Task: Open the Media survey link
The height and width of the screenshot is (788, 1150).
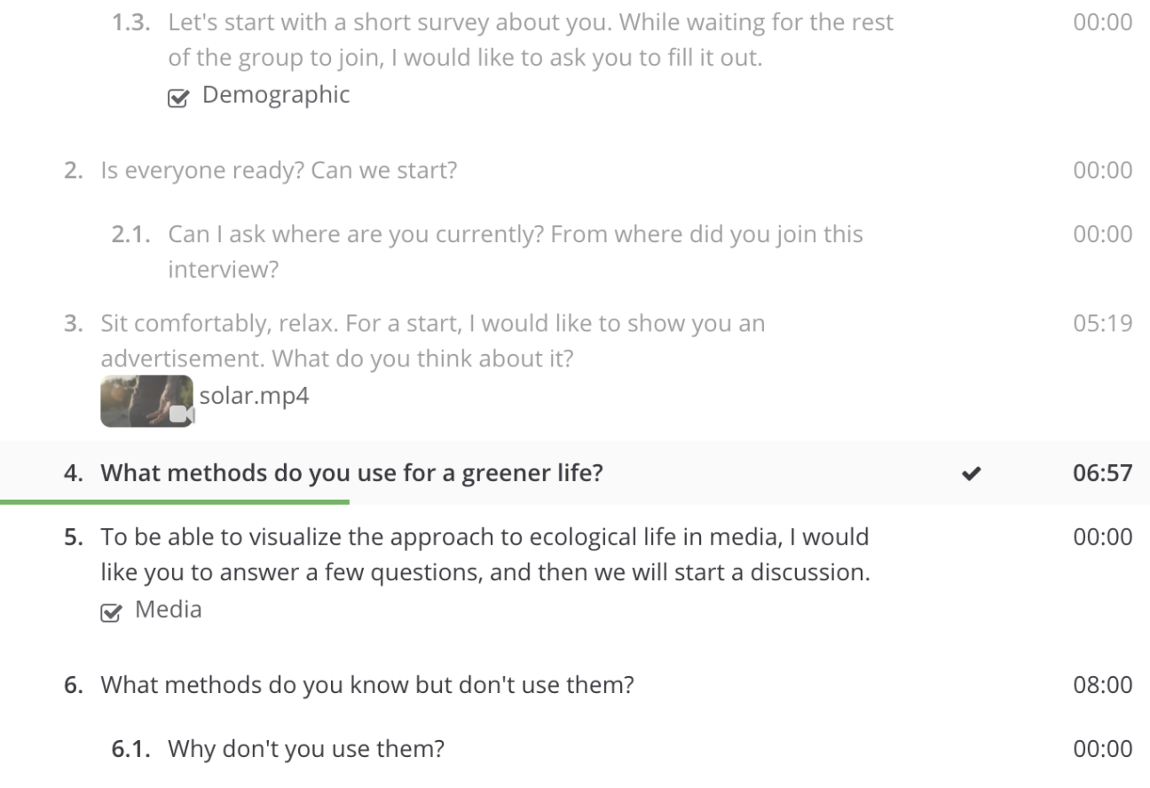Action: pyautogui.click(x=169, y=610)
